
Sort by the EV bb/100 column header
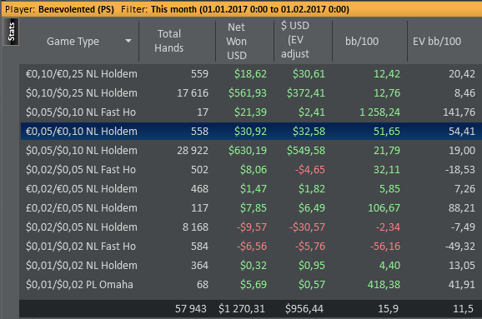click(x=437, y=41)
